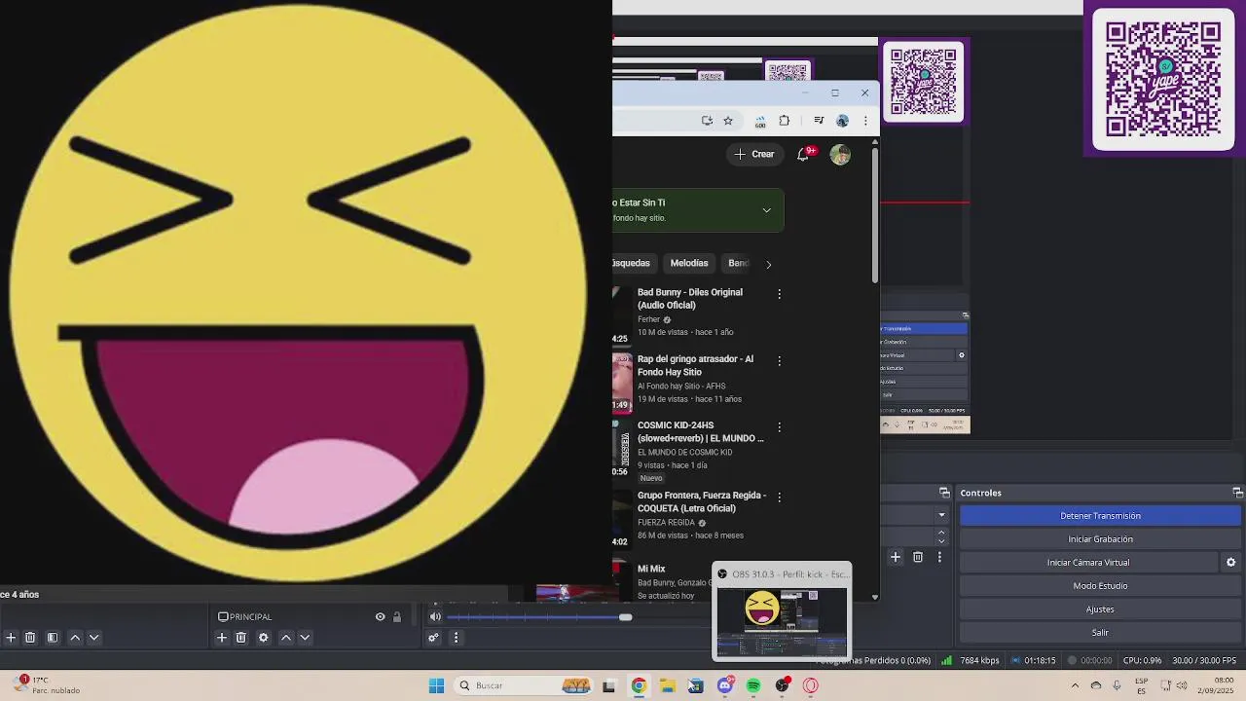The width and height of the screenshot is (1246, 701).
Task: Click Salir to exit OBS
Action: click(x=1100, y=633)
